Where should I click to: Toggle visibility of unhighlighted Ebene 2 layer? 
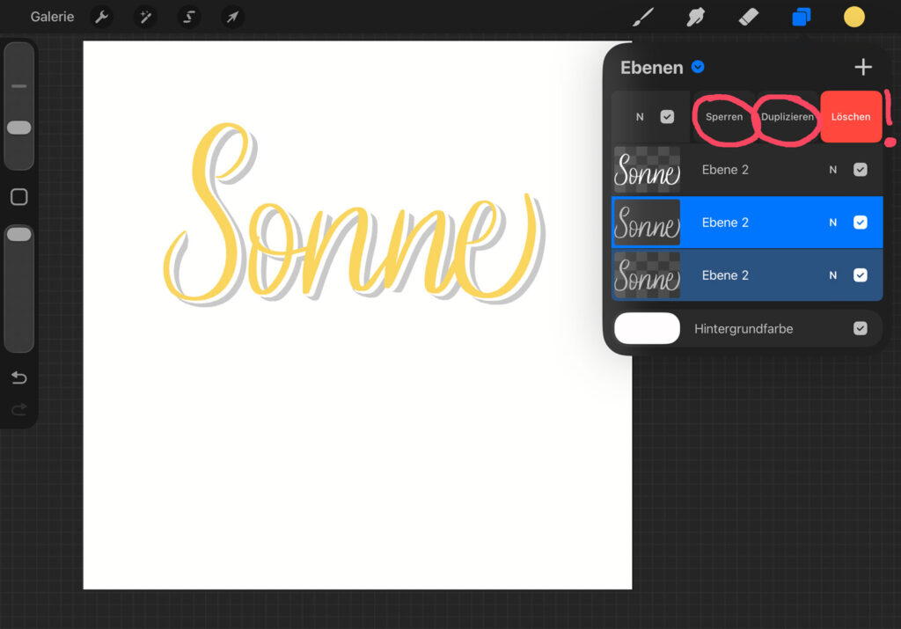(861, 170)
